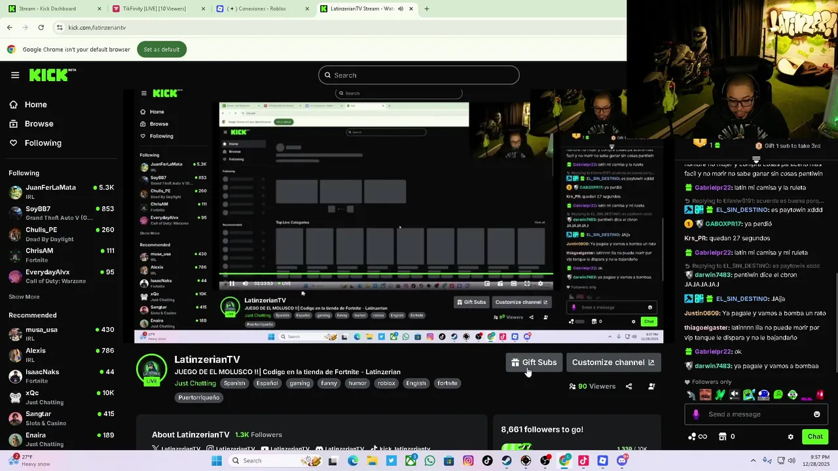838x471 pixels.
Task: Enter fullscreen on stream player
Action: (x=526, y=283)
